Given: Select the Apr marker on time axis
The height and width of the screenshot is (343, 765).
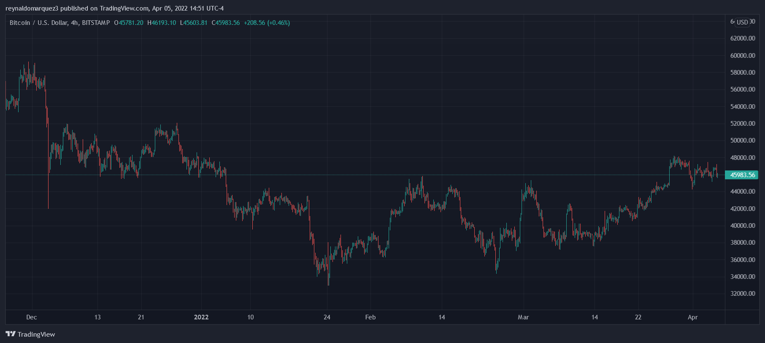Looking at the screenshot, I should [692, 317].
